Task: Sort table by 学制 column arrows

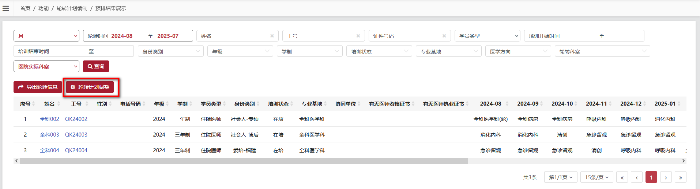Action: click(x=191, y=104)
